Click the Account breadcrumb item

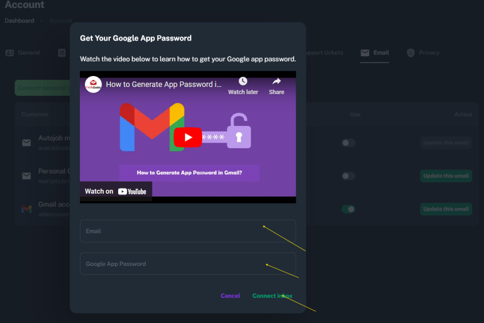[x=60, y=21]
